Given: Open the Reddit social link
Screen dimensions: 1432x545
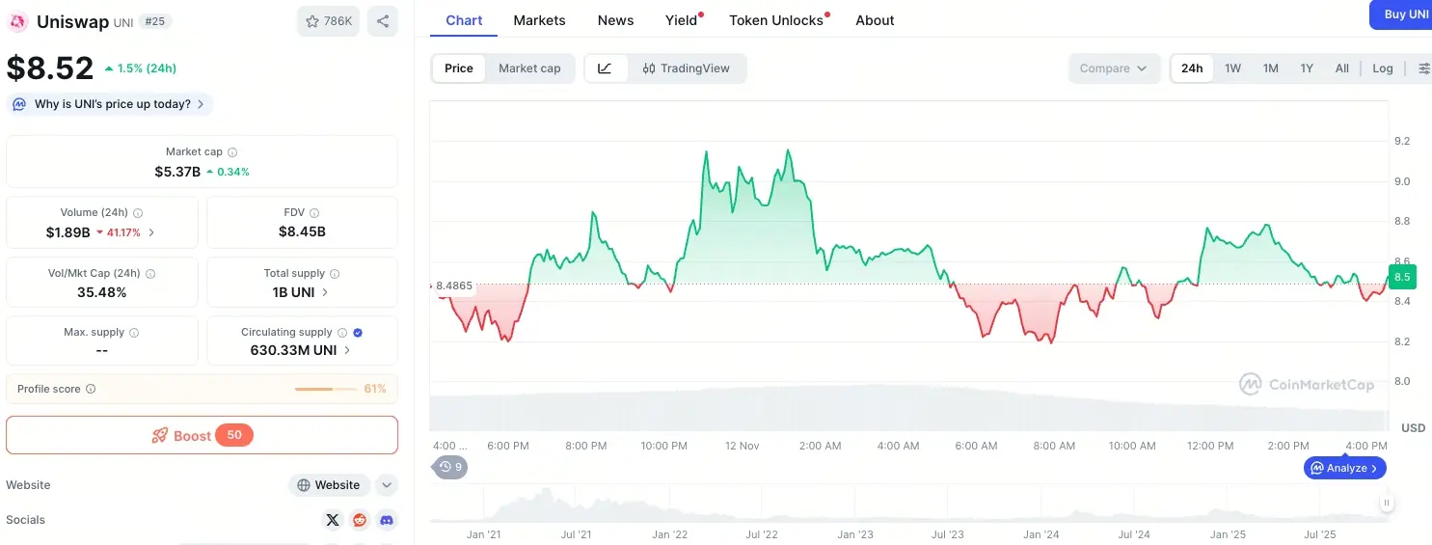Looking at the screenshot, I should pos(360,520).
